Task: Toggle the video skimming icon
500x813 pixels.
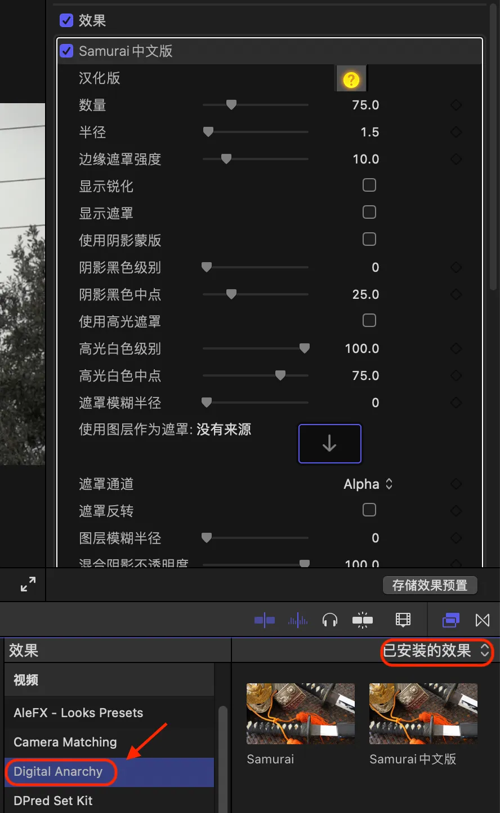Action: tap(265, 621)
